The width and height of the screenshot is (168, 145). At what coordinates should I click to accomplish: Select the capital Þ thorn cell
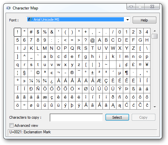tap(126, 89)
